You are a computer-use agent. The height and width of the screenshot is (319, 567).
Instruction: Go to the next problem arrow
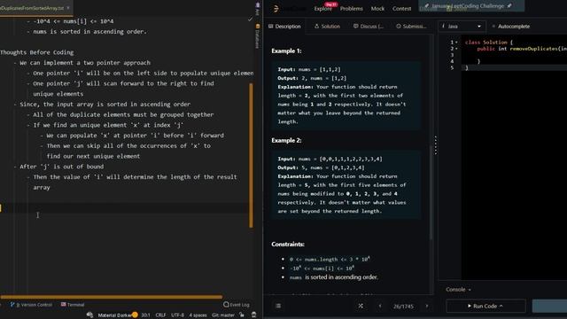(427, 306)
